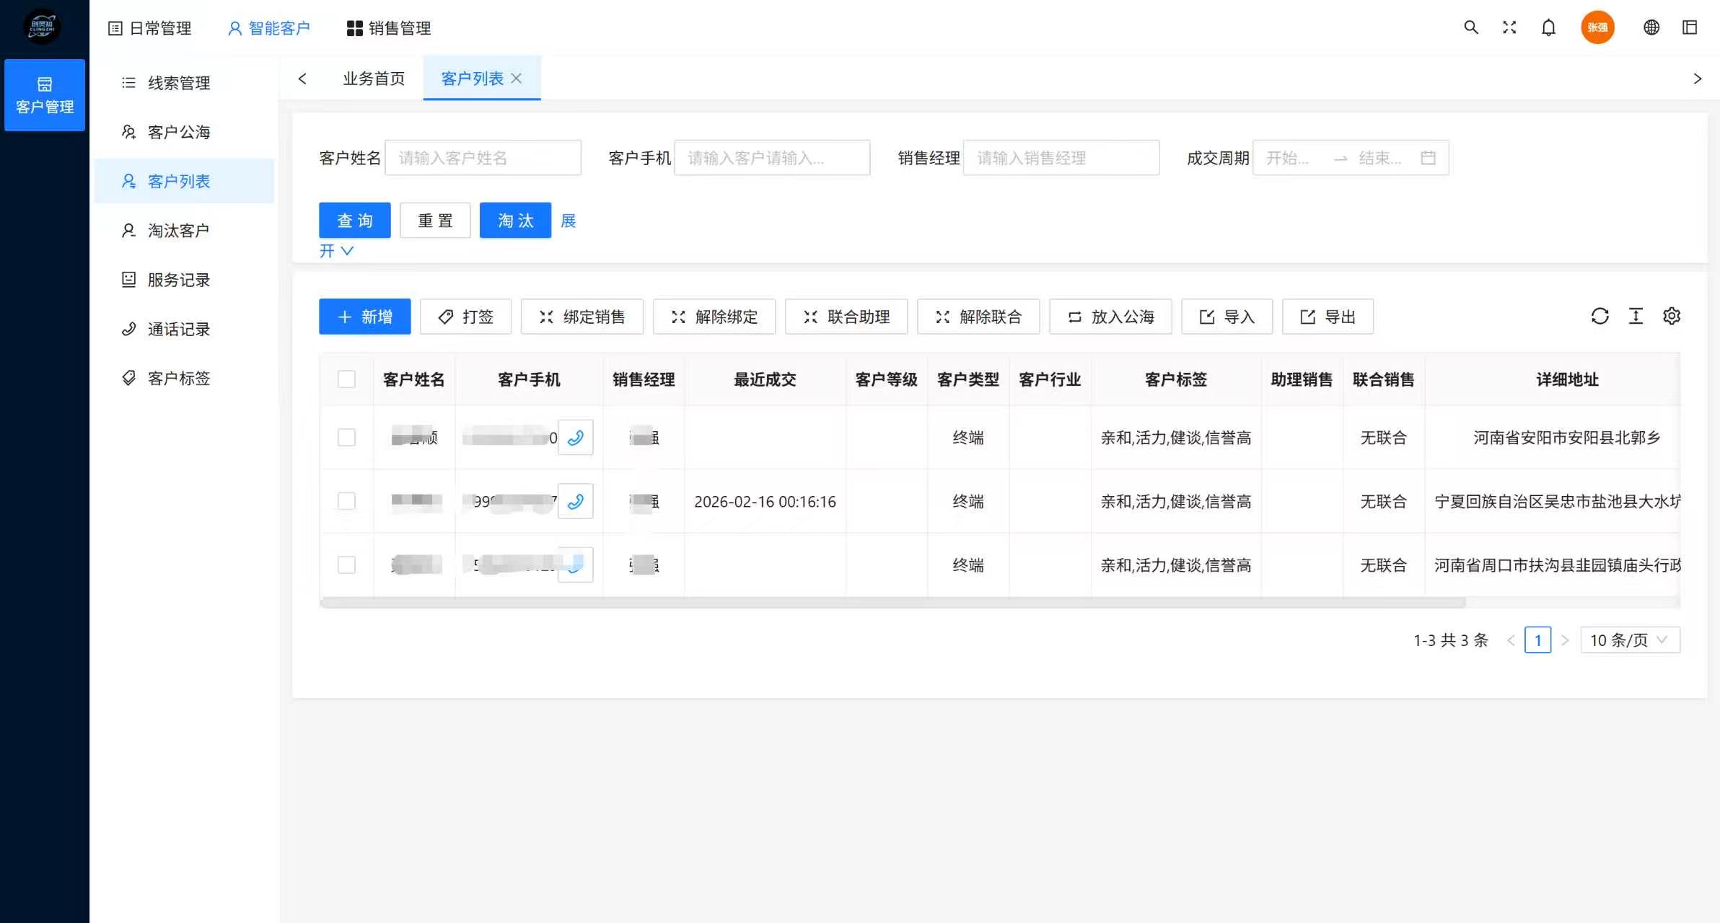1720x923 pixels.
Task: Switch to the 业务首页 tab
Action: click(374, 78)
